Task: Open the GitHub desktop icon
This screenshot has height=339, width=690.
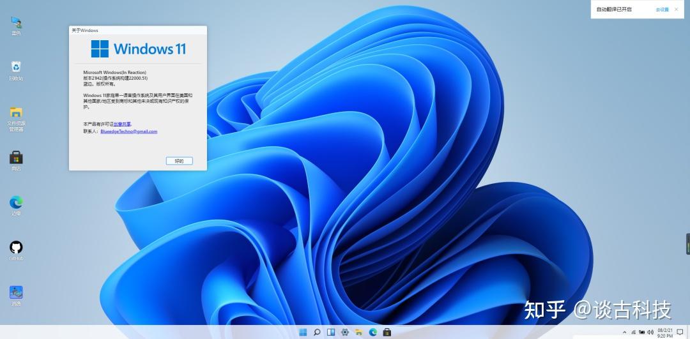Action: (x=16, y=251)
